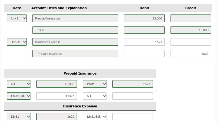This screenshot has width=218, height=123.
Task: Click the Debit column header
Action: [x=144, y=8]
